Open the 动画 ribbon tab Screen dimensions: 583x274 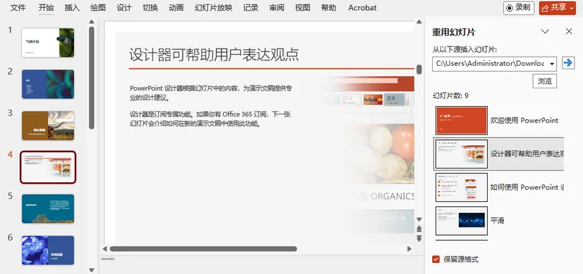176,8
